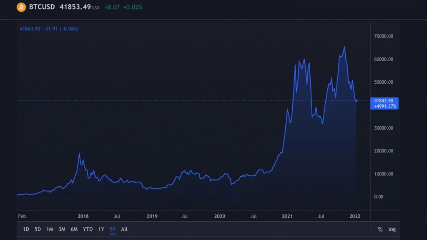The image size is (427, 240).
Task: Click the 20000.00 price axis label
Action: pos(384,151)
